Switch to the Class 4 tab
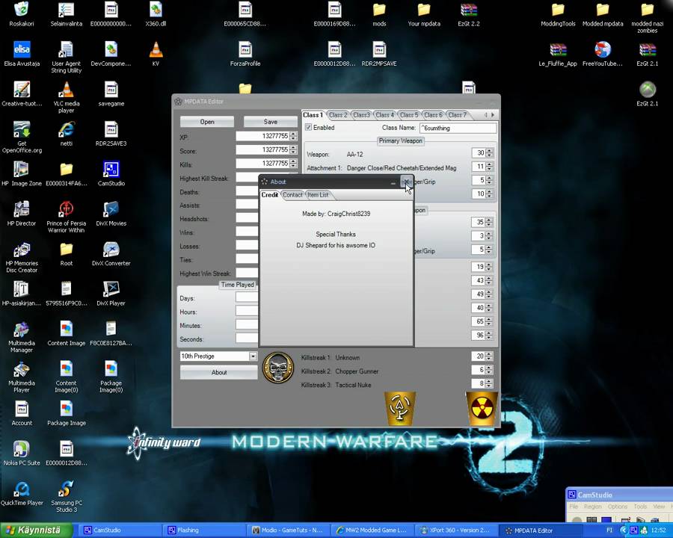Image resolution: width=673 pixels, height=538 pixels. (x=384, y=115)
